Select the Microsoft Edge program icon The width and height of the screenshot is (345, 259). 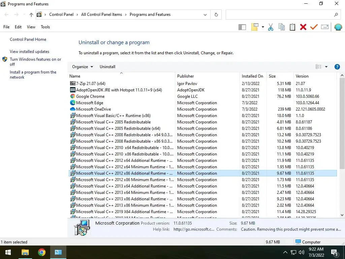coord(73,103)
